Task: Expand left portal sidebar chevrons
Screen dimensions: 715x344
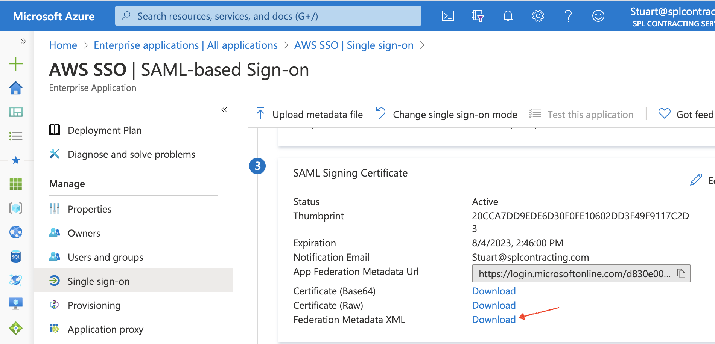Action: (23, 41)
